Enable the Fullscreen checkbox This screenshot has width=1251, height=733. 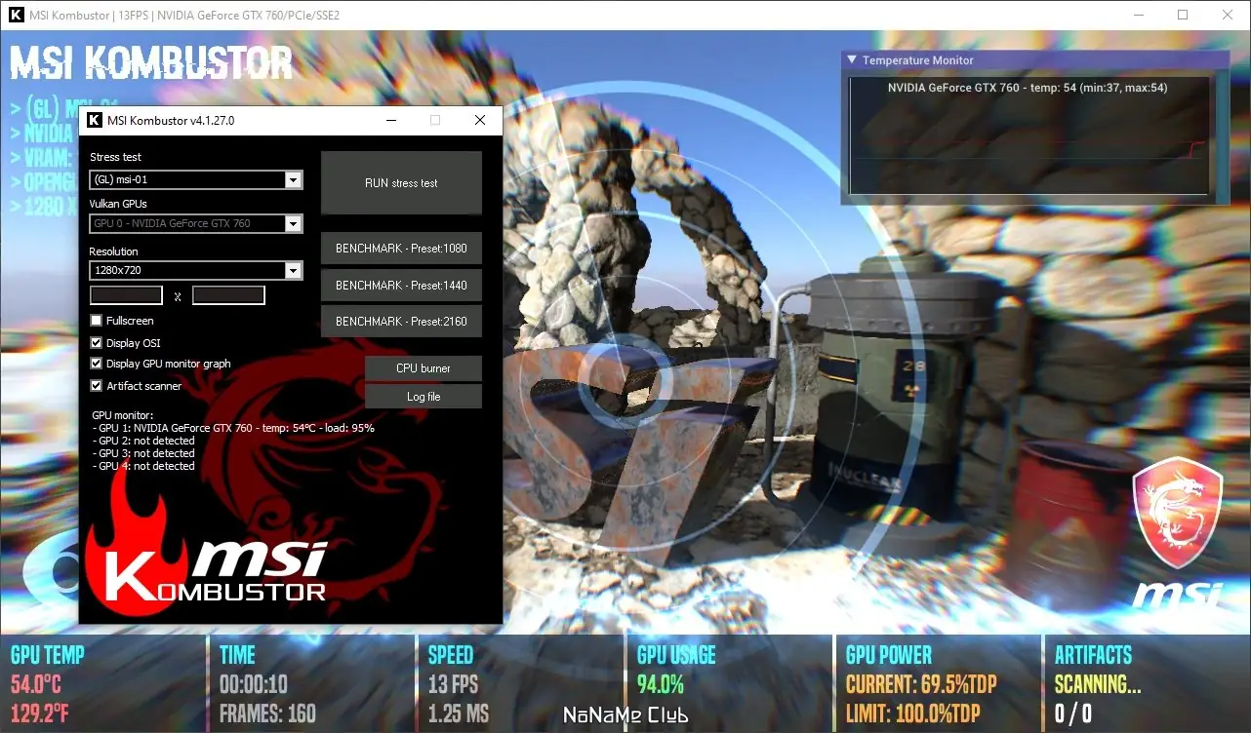96,321
